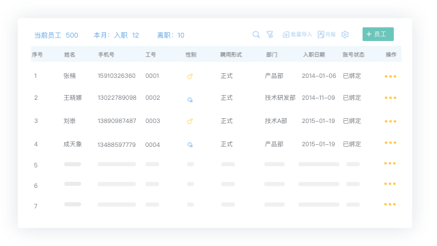Click 已绑定 status in 成天象 row
The image size is (437, 246).
352,144
